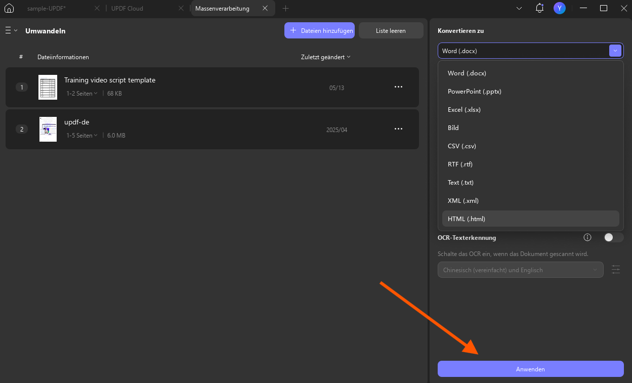The width and height of the screenshot is (632, 383).
Task: Choose Word (.docx) from the list
Action: [531, 73]
